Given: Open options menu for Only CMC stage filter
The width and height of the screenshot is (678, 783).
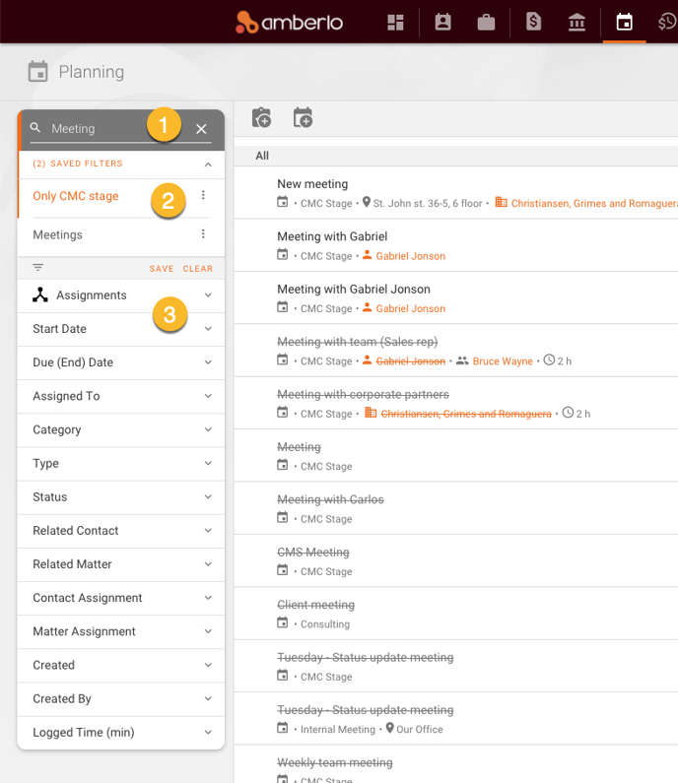Looking at the screenshot, I should point(203,195).
